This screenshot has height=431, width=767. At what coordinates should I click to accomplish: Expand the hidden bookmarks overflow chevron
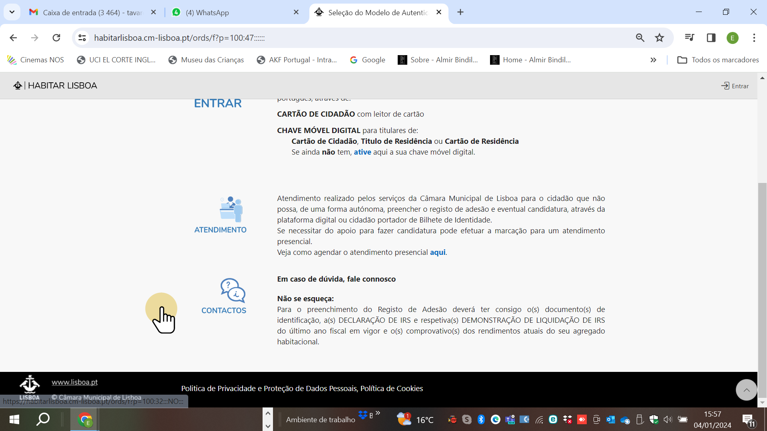[653, 60]
